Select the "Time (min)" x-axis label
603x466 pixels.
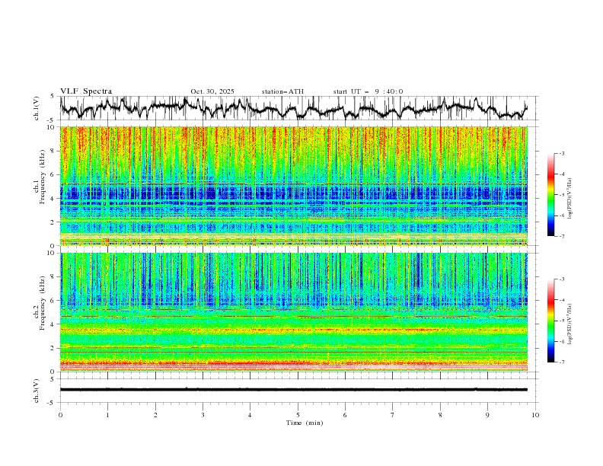click(x=305, y=423)
